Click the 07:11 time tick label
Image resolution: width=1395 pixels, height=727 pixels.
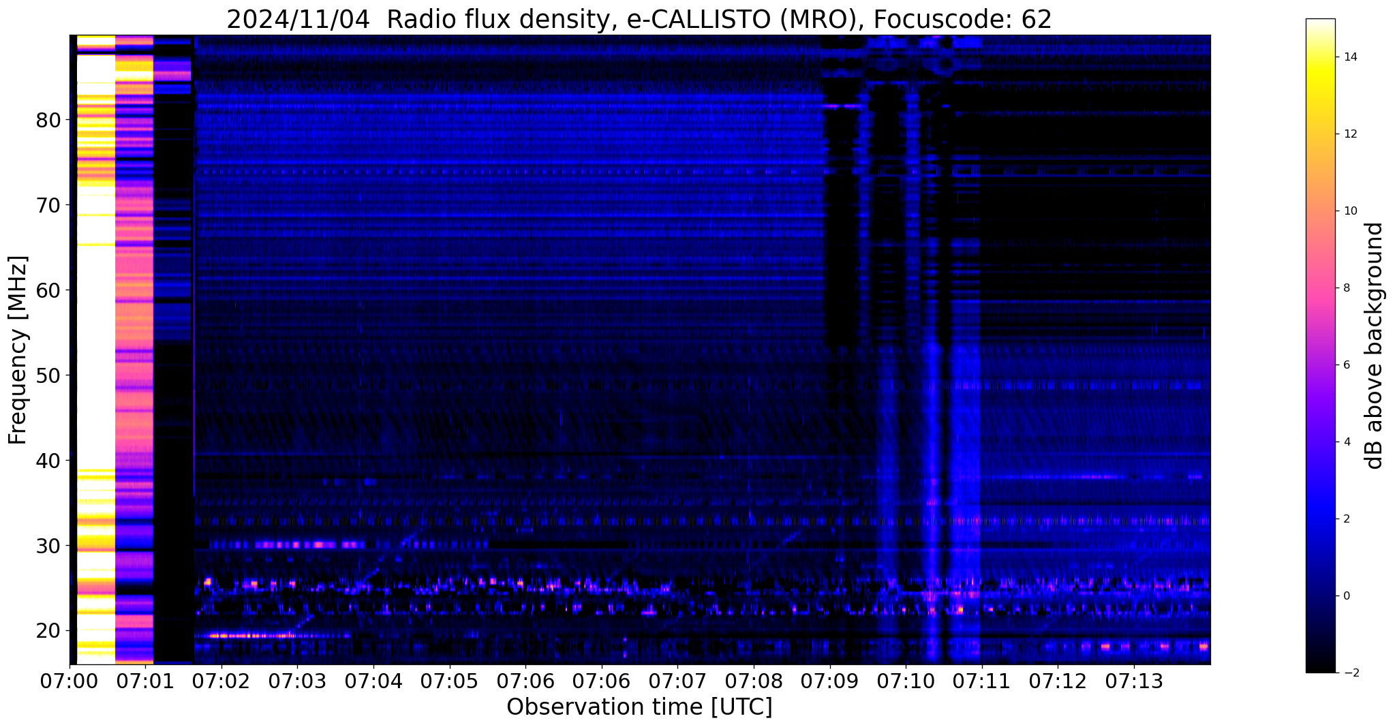pyautogui.click(x=982, y=681)
